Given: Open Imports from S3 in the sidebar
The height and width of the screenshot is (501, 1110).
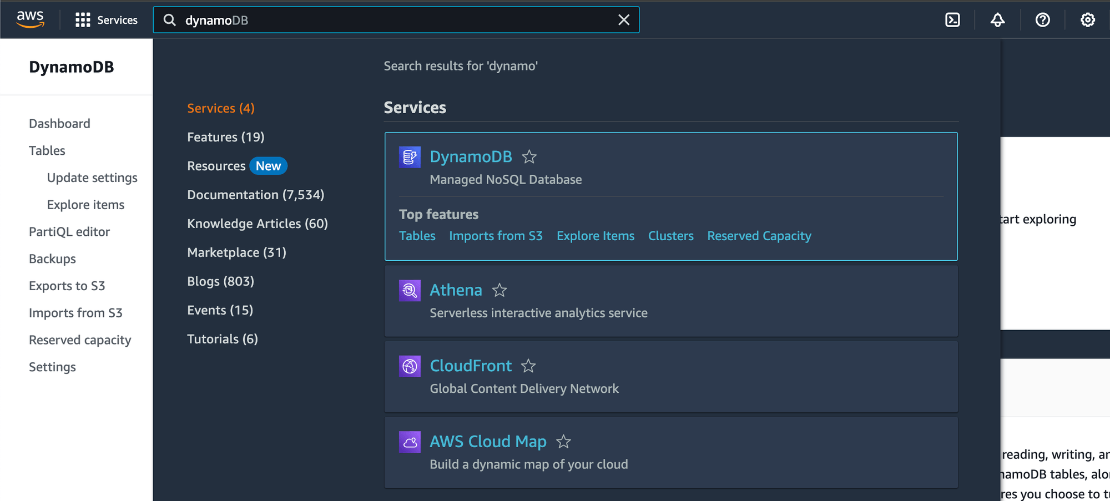Looking at the screenshot, I should click(x=75, y=313).
